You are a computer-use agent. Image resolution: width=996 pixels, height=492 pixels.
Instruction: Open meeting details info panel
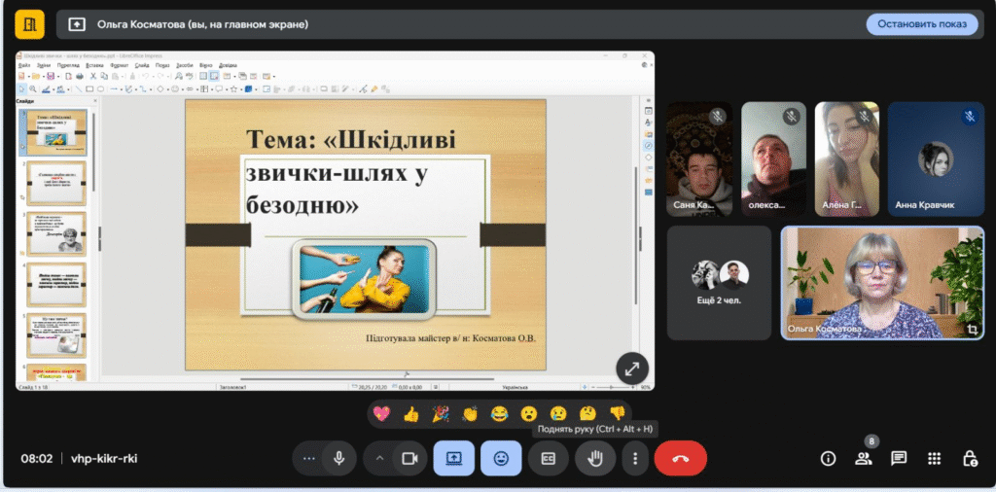(829, 458)
